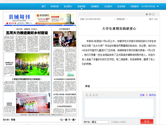
Task: Open 在线投稿 online submission
Action: (121, 6)
